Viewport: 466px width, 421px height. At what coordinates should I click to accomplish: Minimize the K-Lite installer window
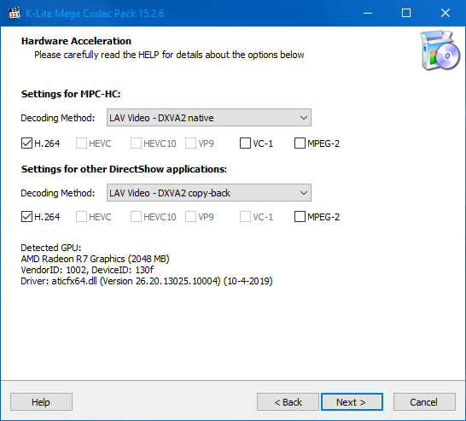[x=368, y=13]
